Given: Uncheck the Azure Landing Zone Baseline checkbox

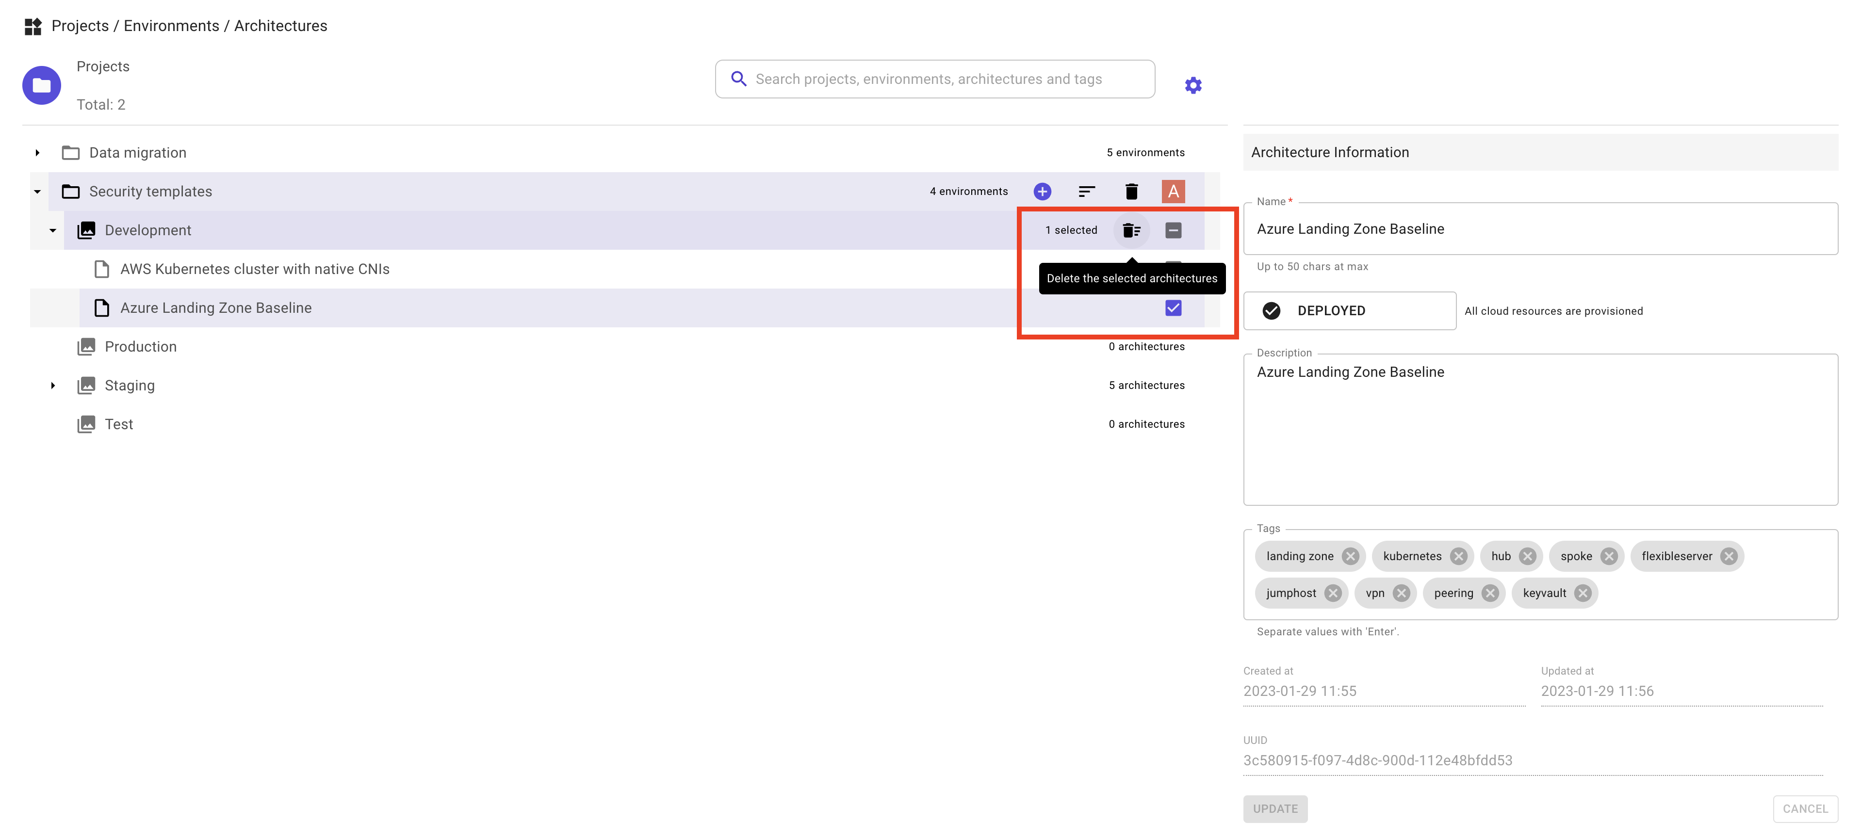Looking at the screenshot, I should tap(1173, 308).
